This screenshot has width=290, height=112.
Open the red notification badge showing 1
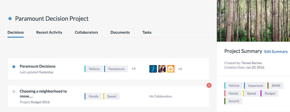tap(209, 85)
